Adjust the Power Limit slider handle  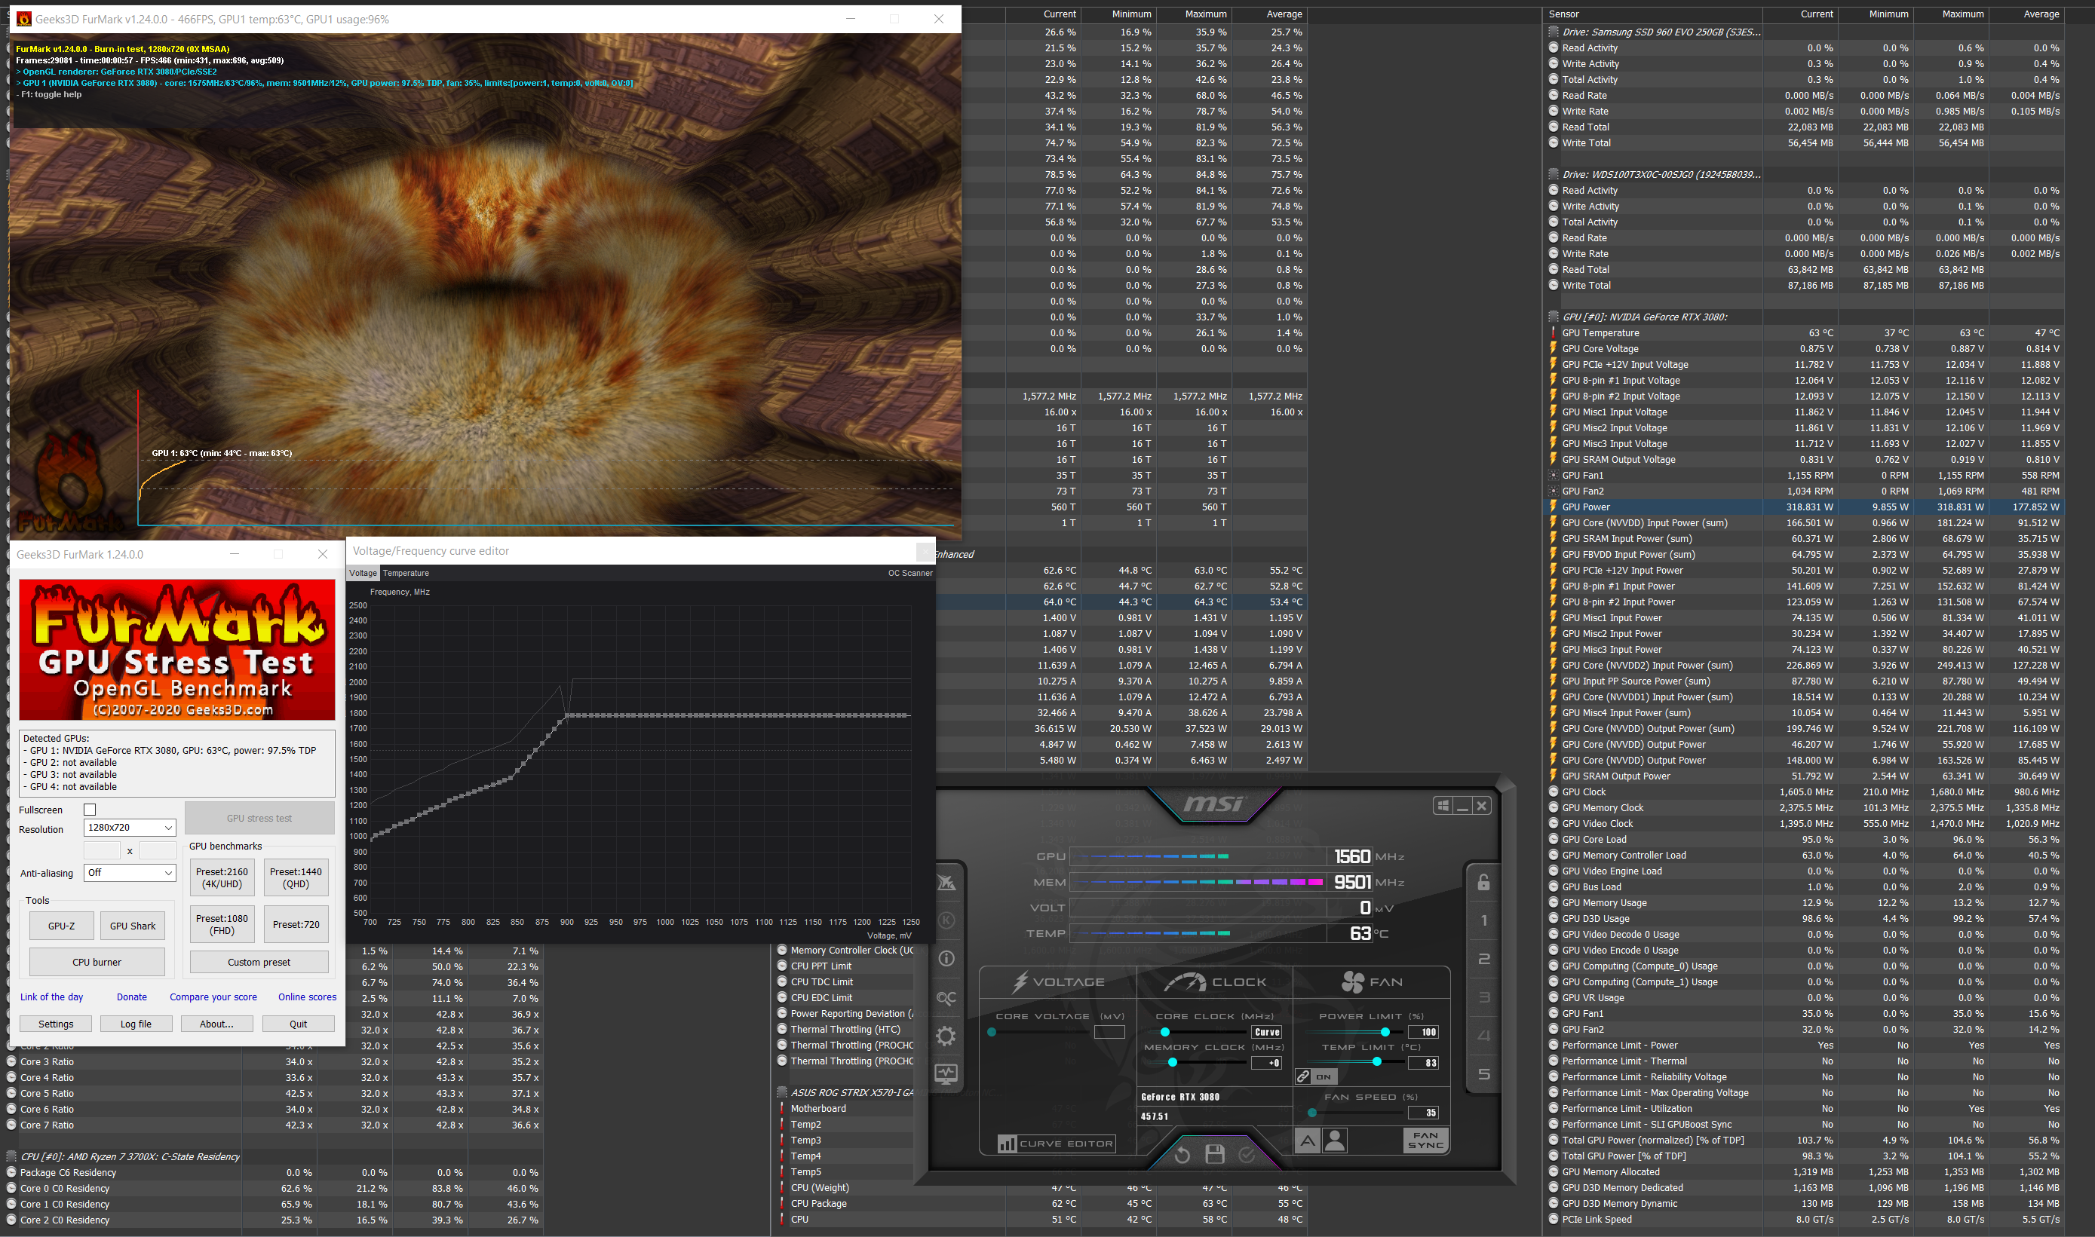pos(1385,1032)
